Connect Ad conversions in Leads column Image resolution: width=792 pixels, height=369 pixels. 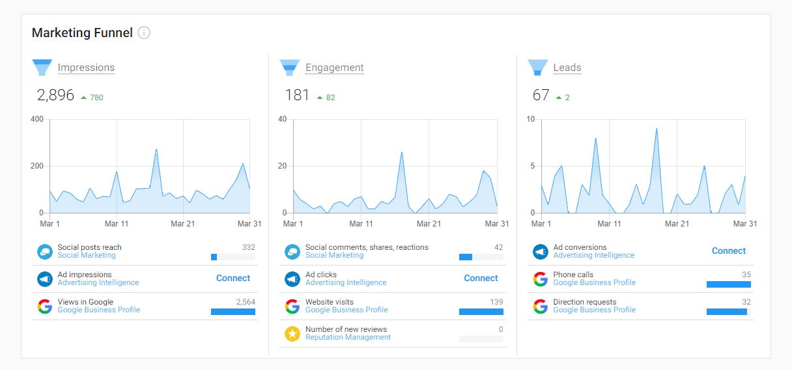[x=728, y=251]
